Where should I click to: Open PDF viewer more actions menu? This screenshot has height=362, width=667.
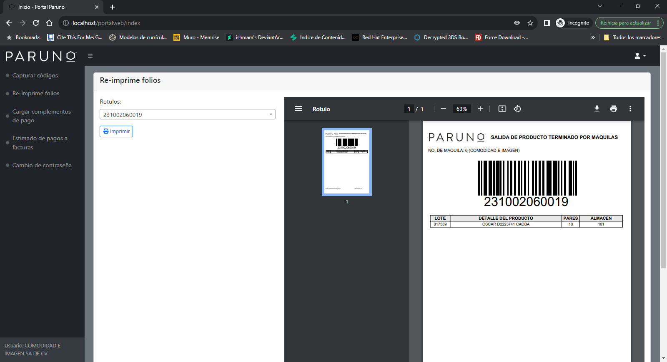click(x=630, y=109)
